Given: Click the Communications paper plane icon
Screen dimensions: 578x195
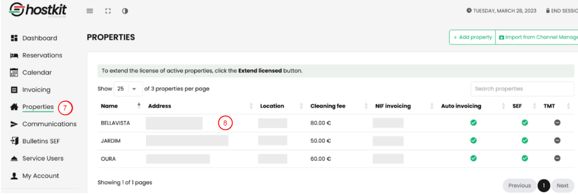Looking at the screenshot, I should coord(14,124).
